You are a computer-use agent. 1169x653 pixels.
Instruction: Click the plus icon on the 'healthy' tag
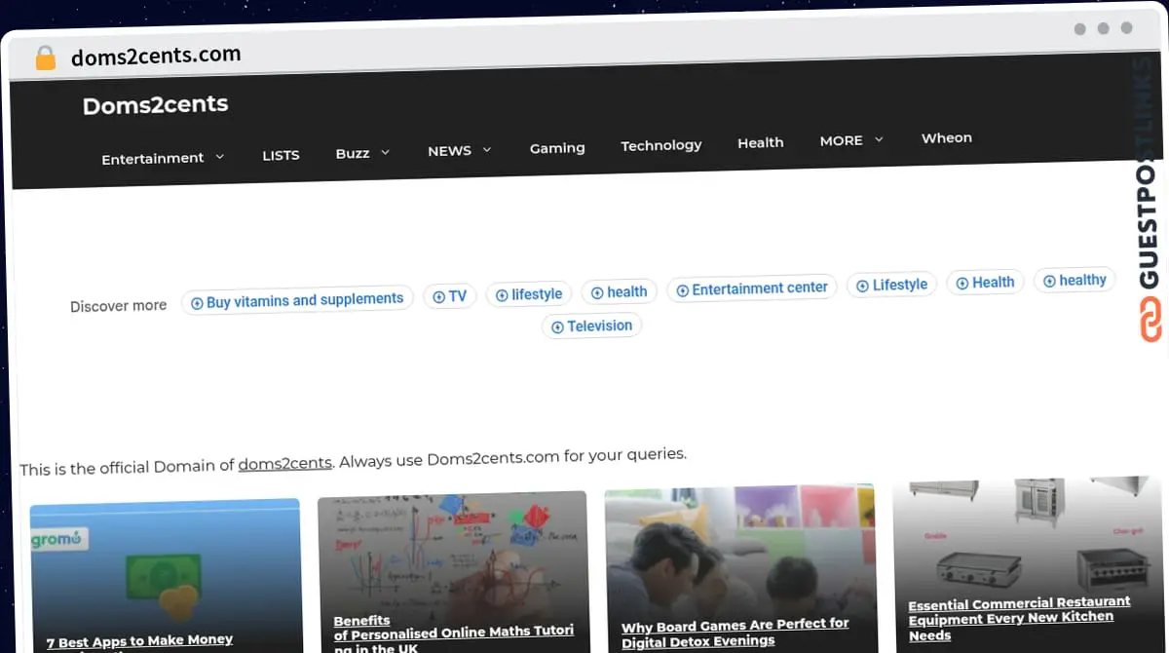1050,280
